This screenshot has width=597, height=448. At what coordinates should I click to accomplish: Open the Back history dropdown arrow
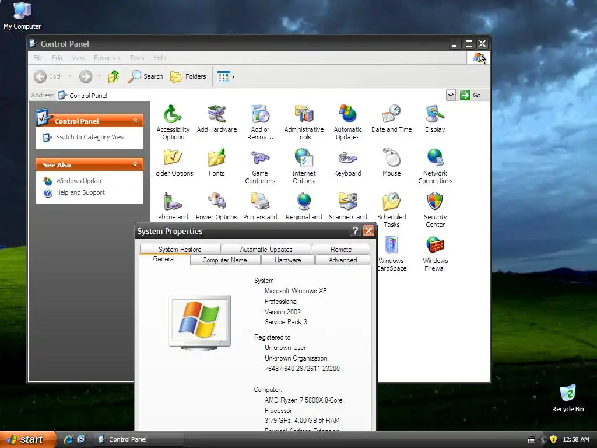pos(70,76)
